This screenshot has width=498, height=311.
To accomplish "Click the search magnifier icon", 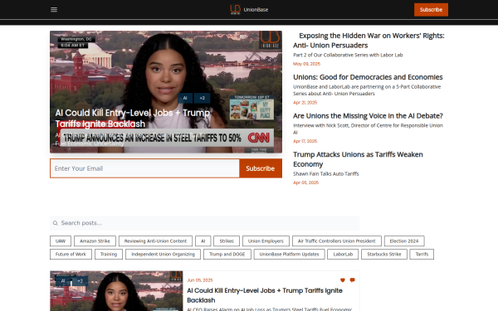I will [56, 223].
